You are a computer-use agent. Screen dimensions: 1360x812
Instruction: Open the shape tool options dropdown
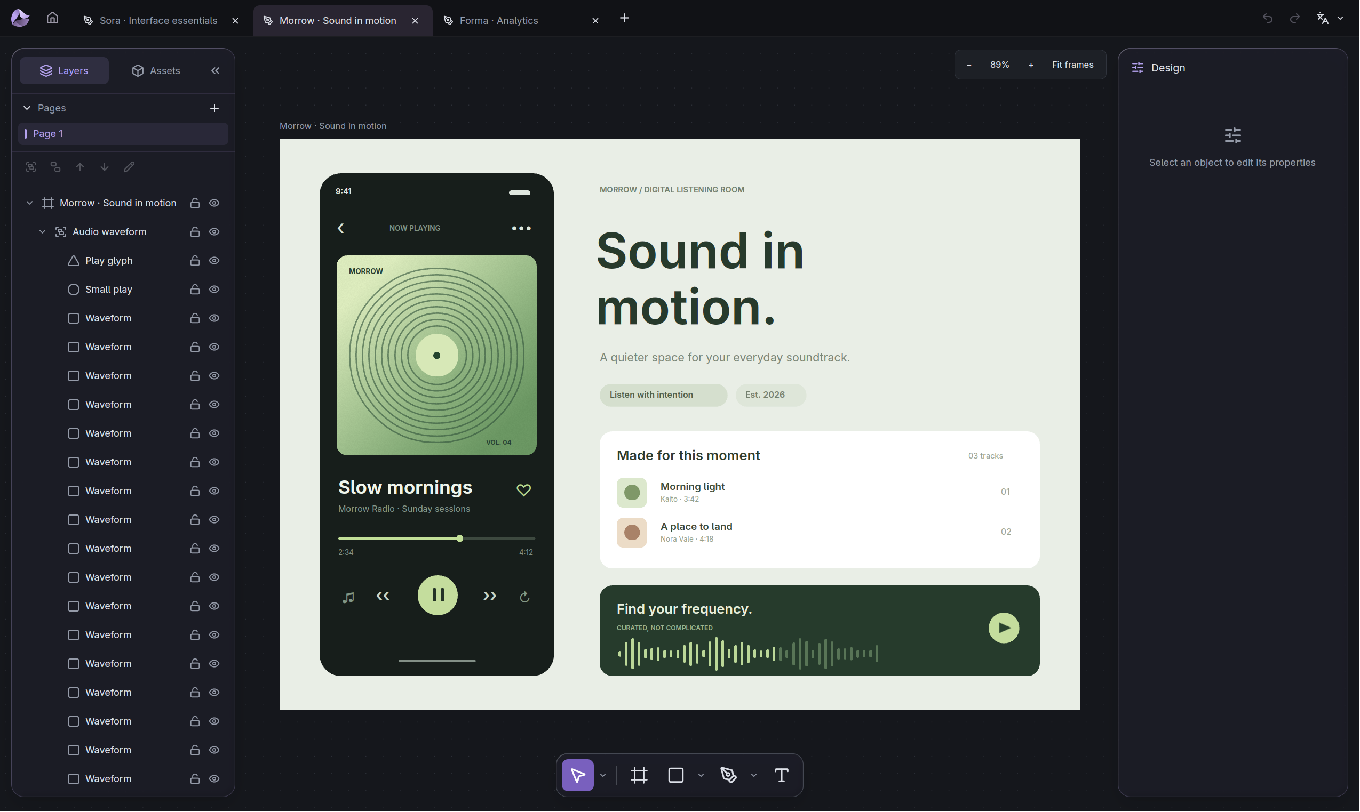click(701, 775)
